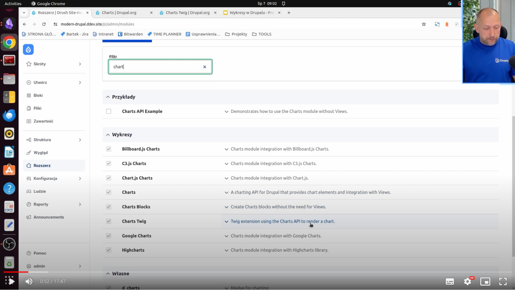The image size is (515, 290).
Task: Toggle Charts Blocks checkbox
Action: click(x=108, y=207)
